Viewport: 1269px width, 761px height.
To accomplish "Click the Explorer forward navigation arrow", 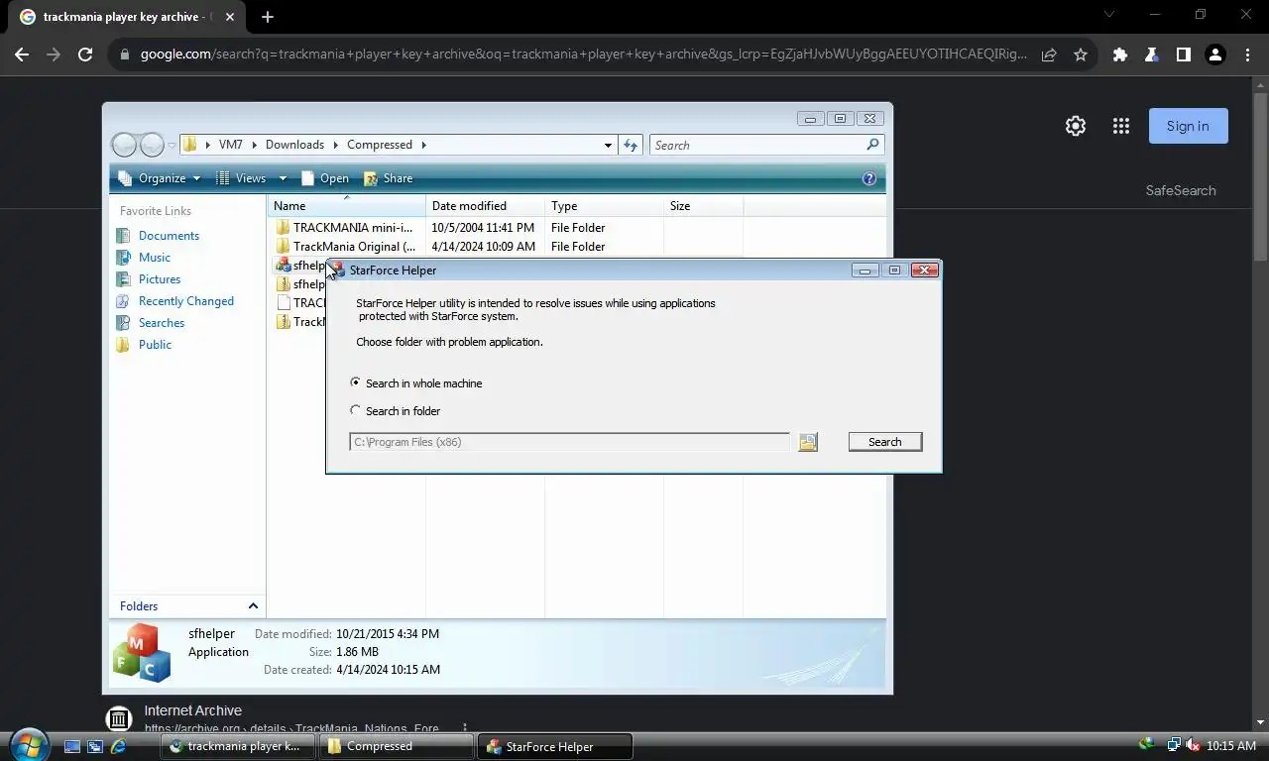I will [152, 145].
